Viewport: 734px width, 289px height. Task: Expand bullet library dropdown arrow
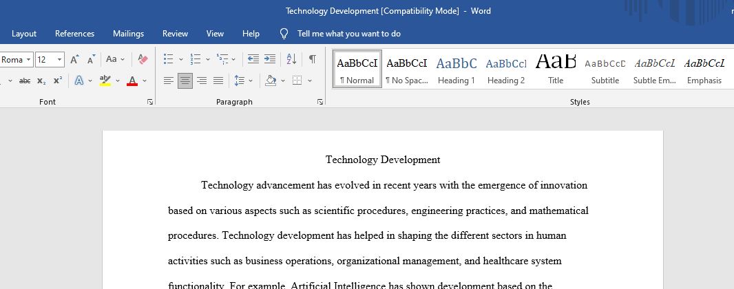[x=181, y=60]
